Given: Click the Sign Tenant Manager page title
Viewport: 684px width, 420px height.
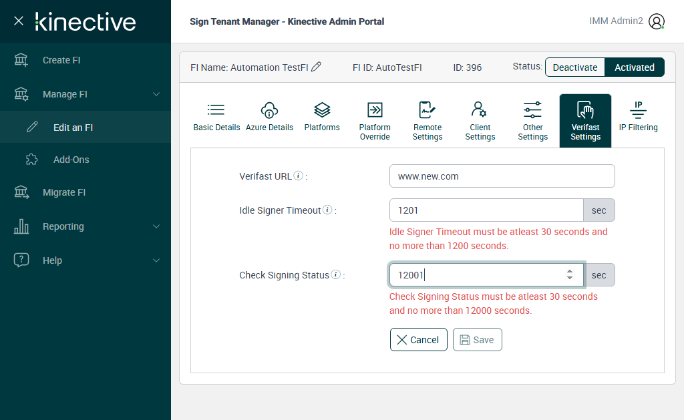Looking at the screenshot, I should click(287, 21).
